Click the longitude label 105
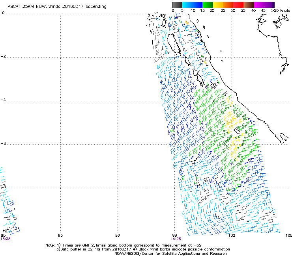292x256 pixels. click(289, 236)
